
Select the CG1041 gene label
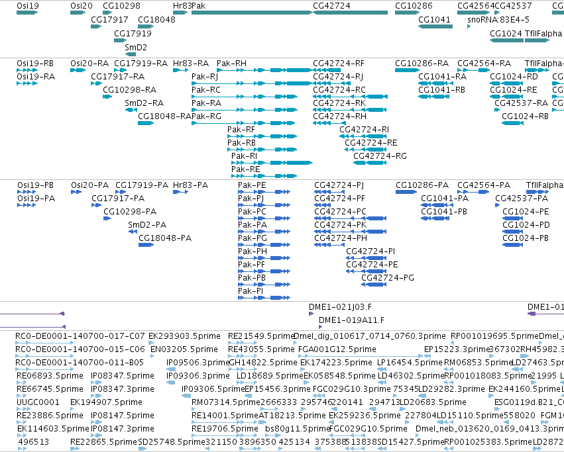coord(434,20)
